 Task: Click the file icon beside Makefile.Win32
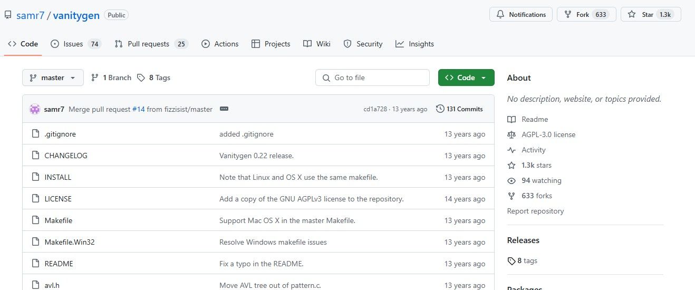[x=35, y=242]
